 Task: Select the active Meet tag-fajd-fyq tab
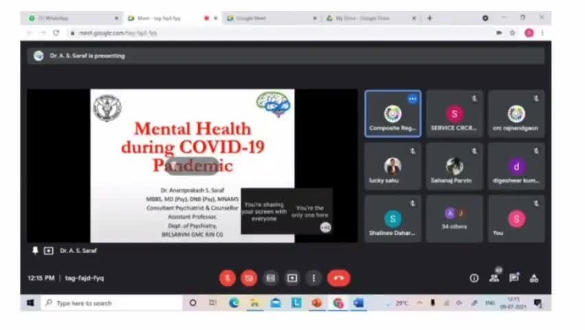click(x=172, y=18)
